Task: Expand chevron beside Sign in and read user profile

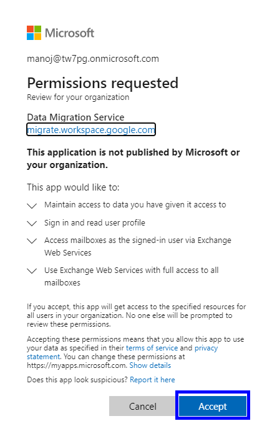Action: pyautogui.click(x=32, y=224)
